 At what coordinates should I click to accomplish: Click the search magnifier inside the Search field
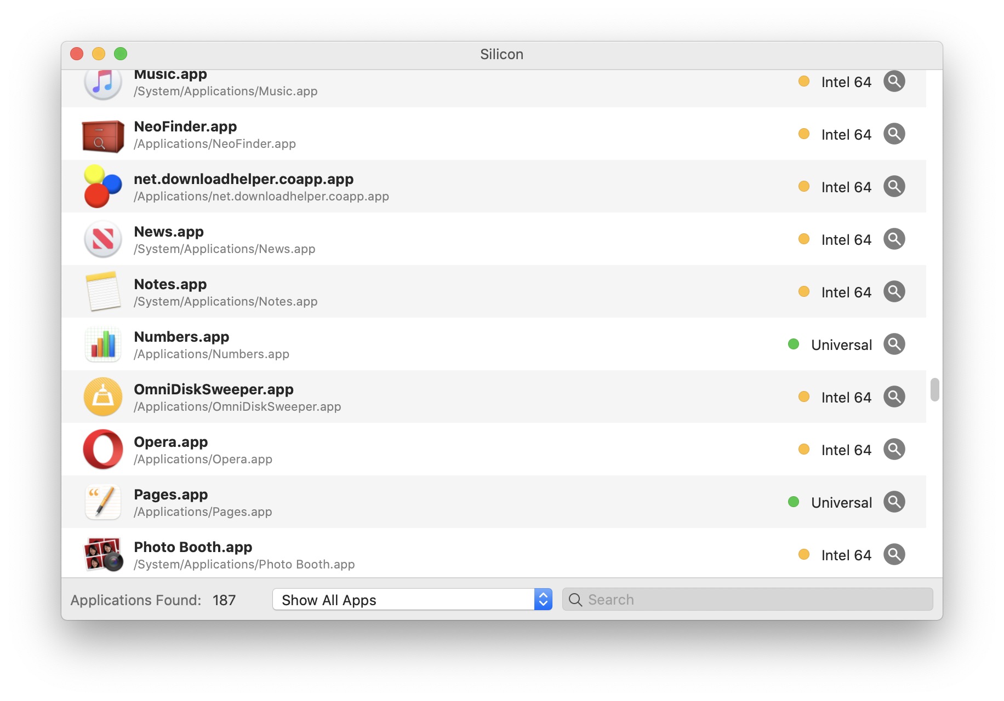pos(575,600)
